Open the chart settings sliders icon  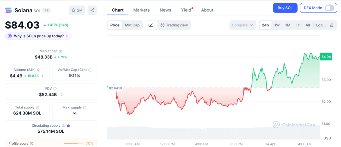[x=331, y=25]
